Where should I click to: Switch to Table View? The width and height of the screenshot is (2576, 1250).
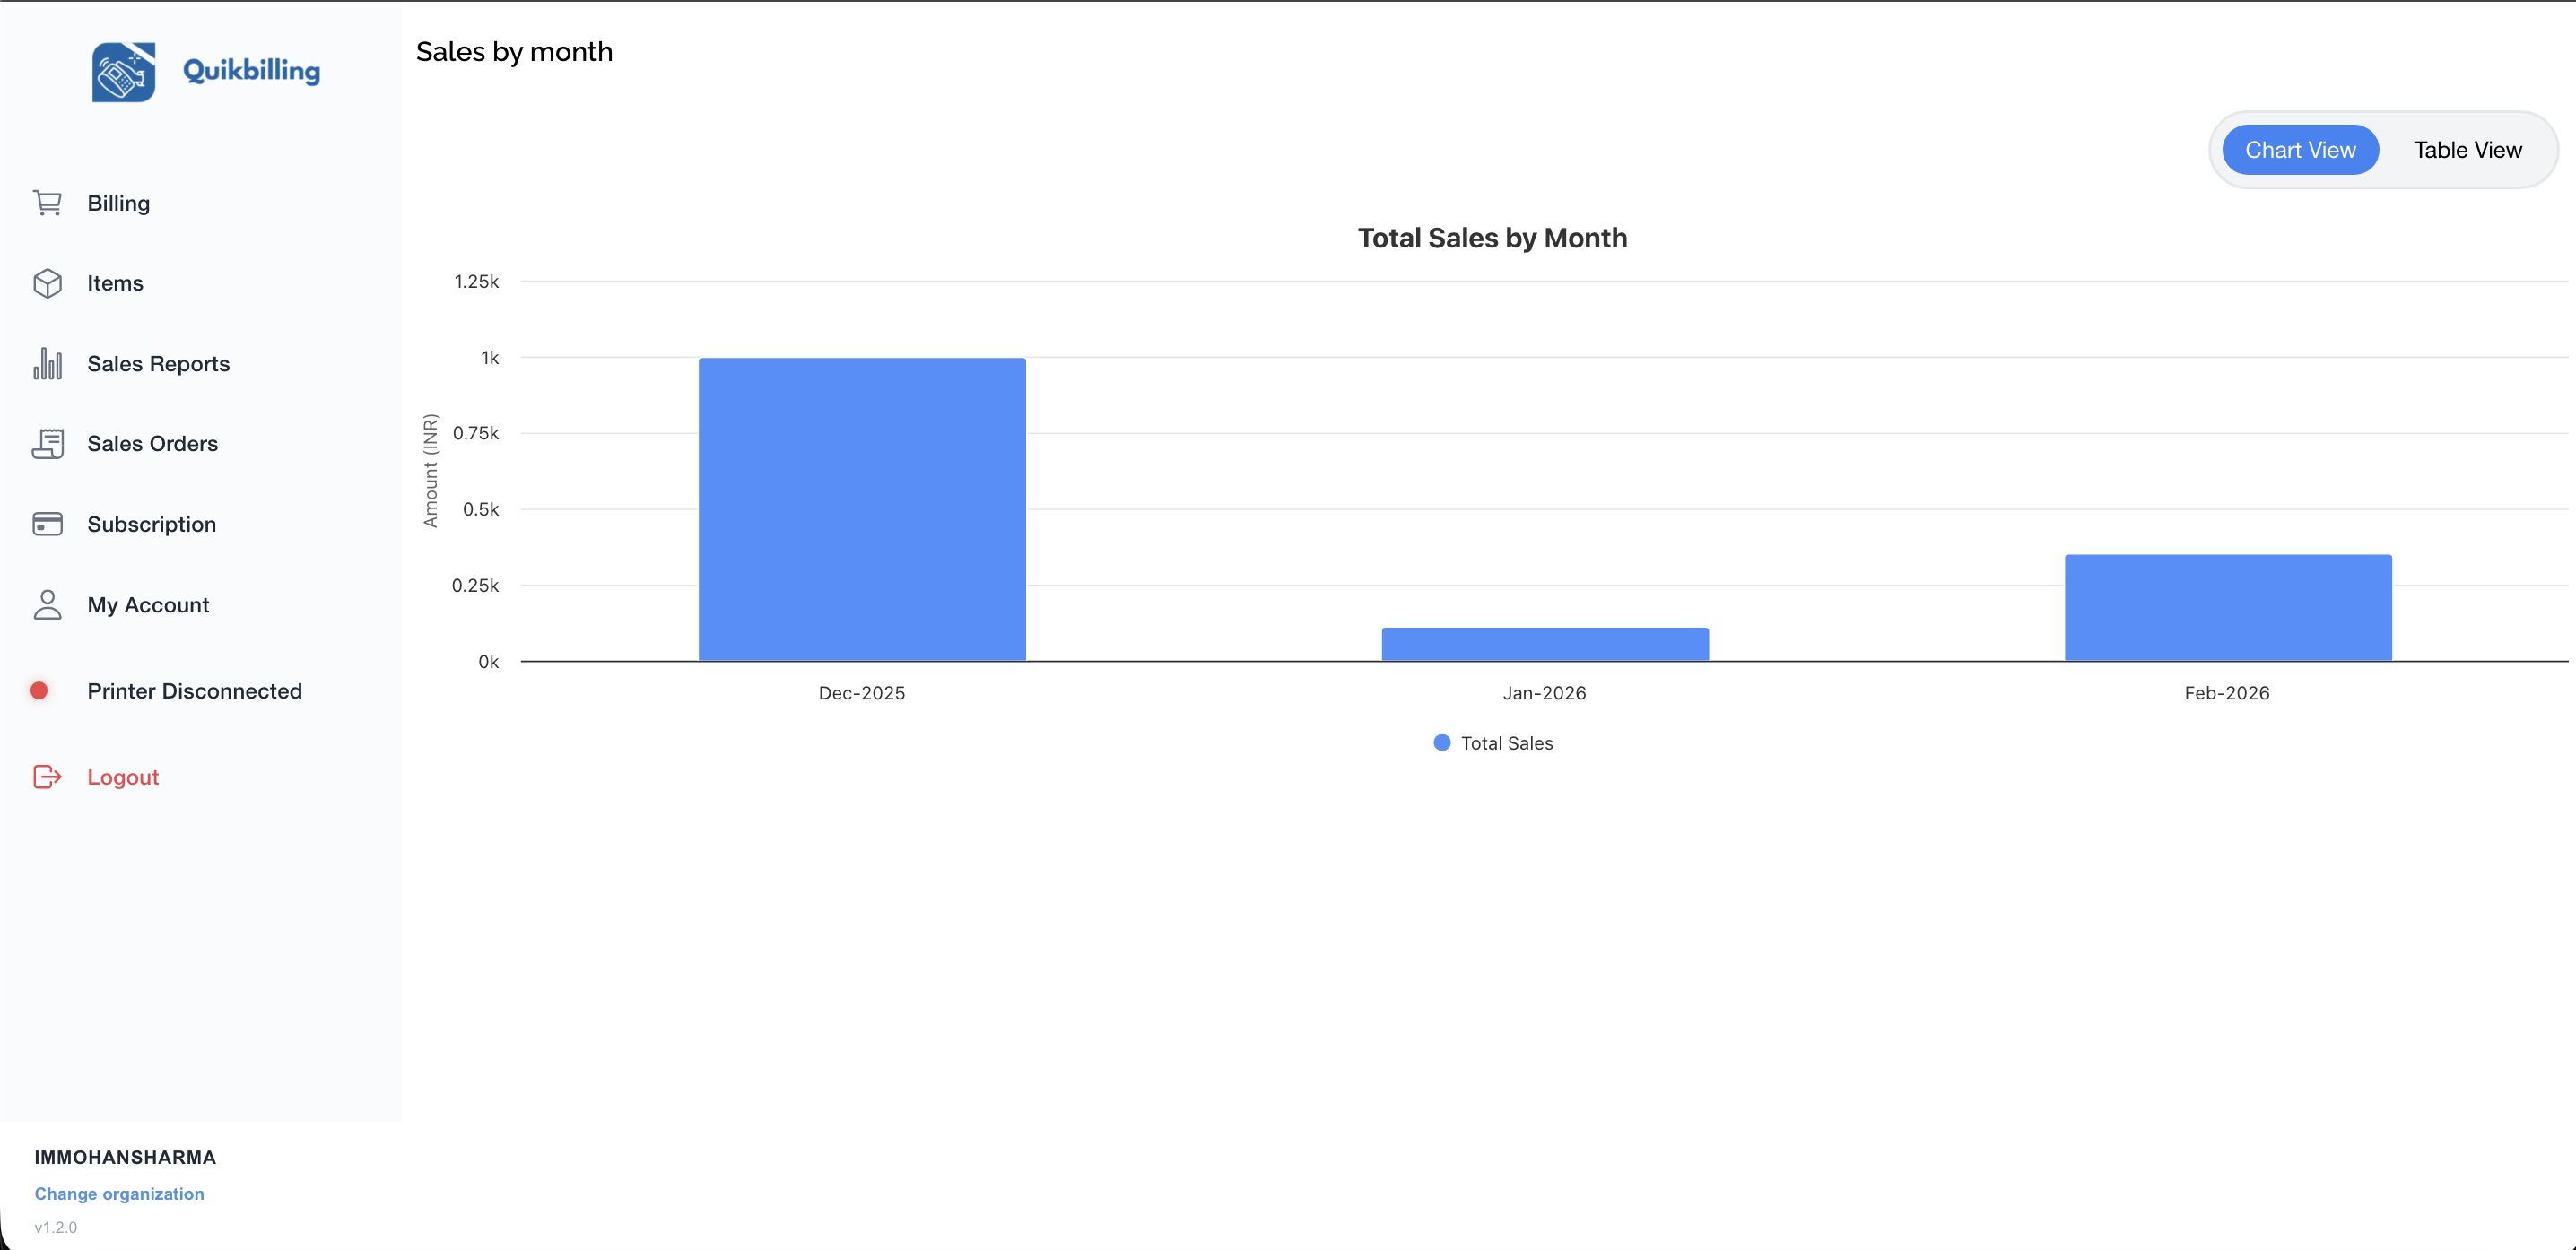(x=2466, y=149)
